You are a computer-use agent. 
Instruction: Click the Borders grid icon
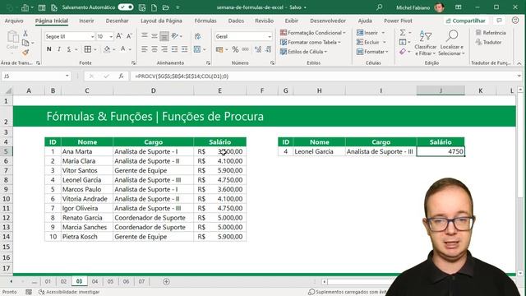click(88, 49)
